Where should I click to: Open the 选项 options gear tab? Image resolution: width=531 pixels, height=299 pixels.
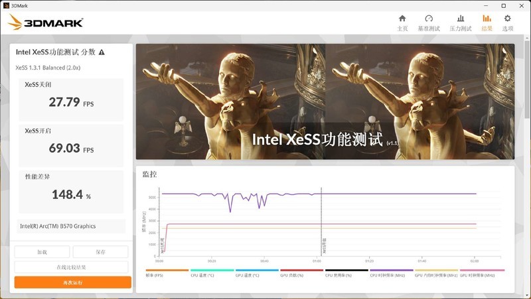click(x=507, y=23)
